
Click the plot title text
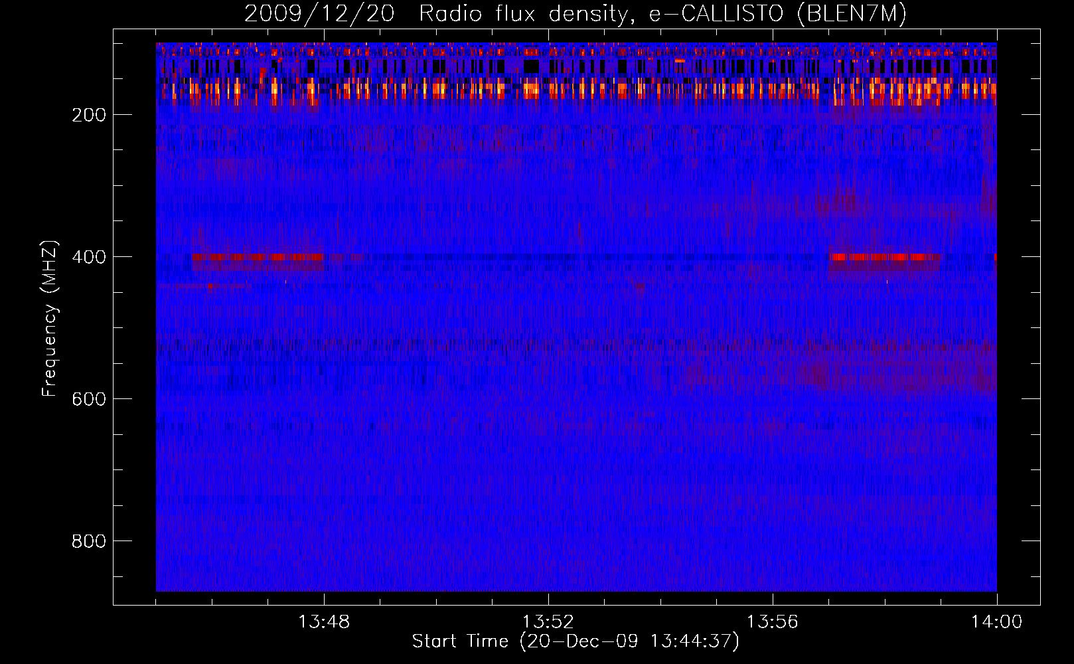click(575, 13)
